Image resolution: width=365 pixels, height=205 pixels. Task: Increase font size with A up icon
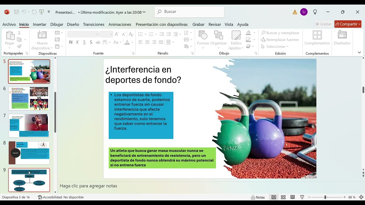point(117,34)
